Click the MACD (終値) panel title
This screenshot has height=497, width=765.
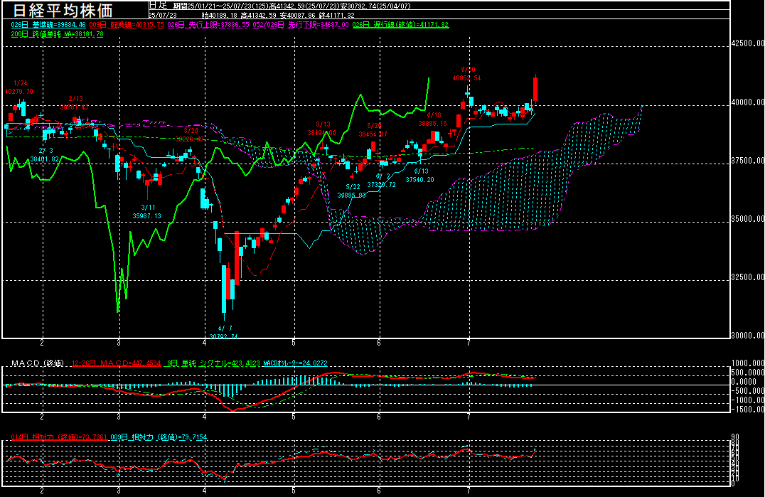[38, 363]
